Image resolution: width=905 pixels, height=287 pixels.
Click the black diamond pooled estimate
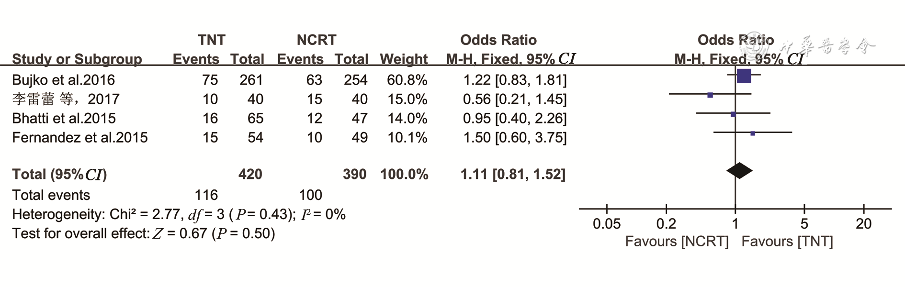(739, 171)
